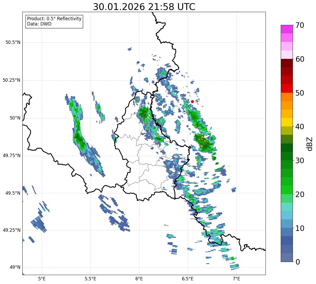Click the "5.5°E" longitude label
The width and height of the screenshot is (316, 284).
[x=90, y=278]
